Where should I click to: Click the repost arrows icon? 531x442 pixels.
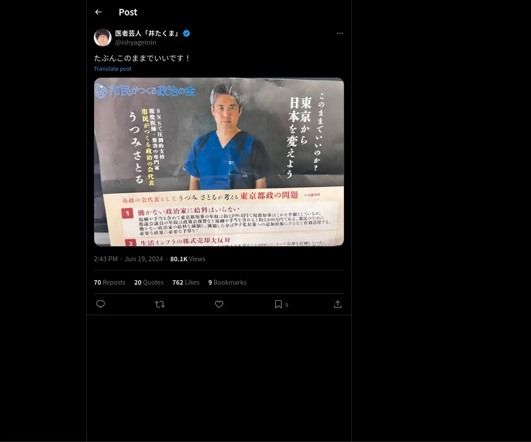[160, 304]
